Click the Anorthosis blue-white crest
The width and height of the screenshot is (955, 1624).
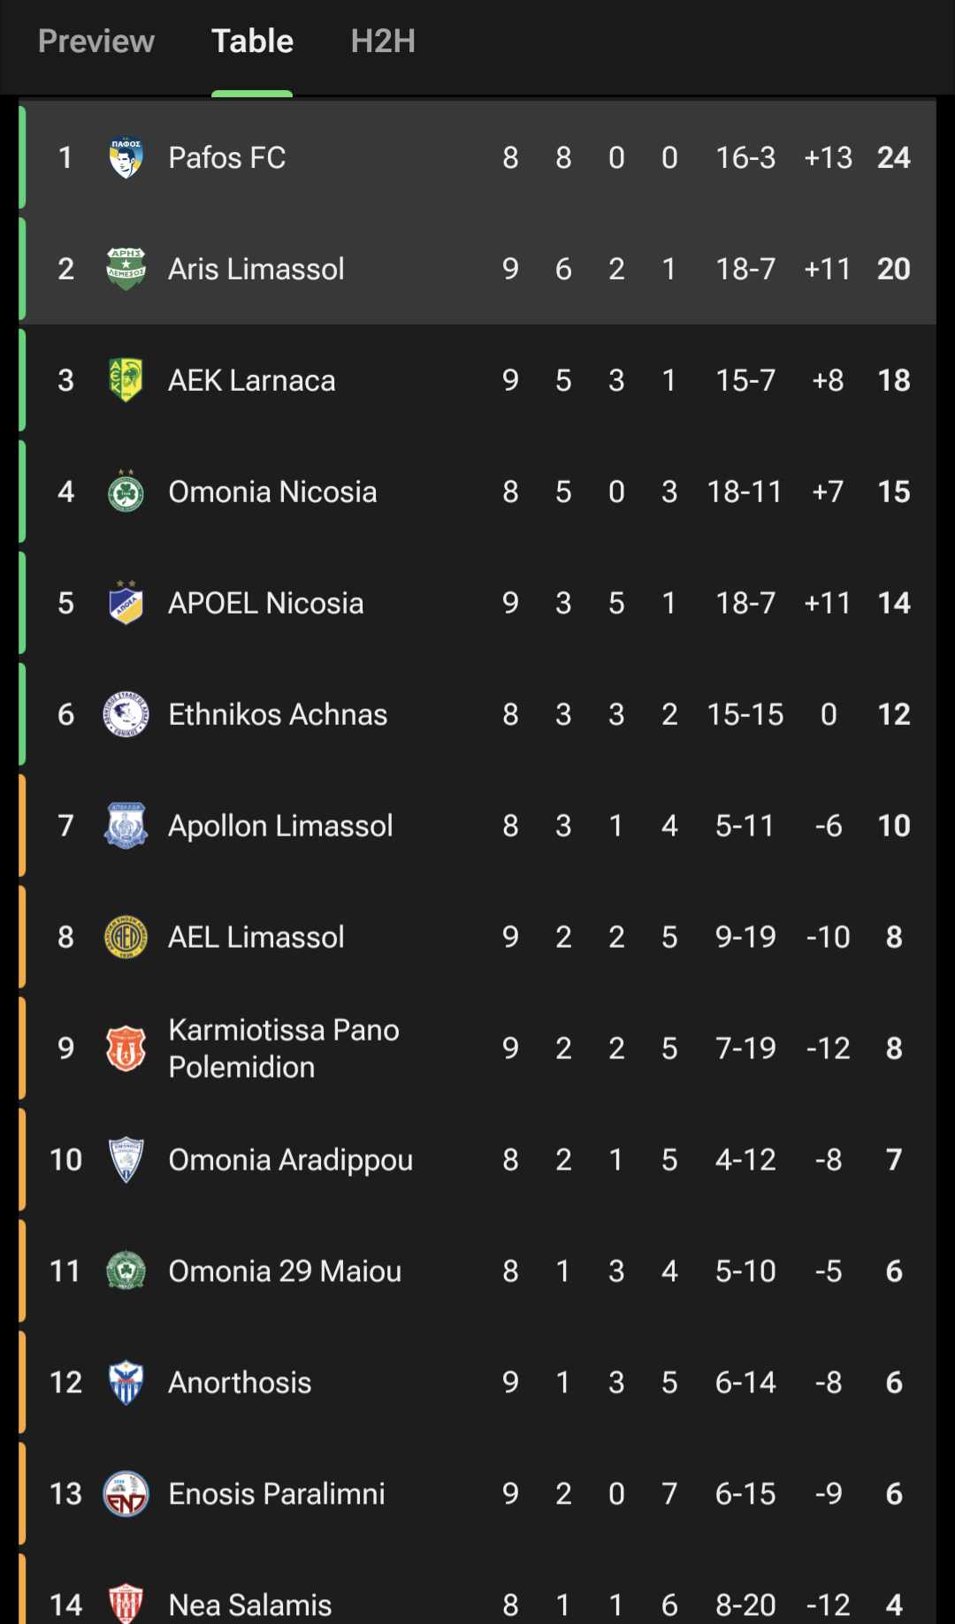126,1383
